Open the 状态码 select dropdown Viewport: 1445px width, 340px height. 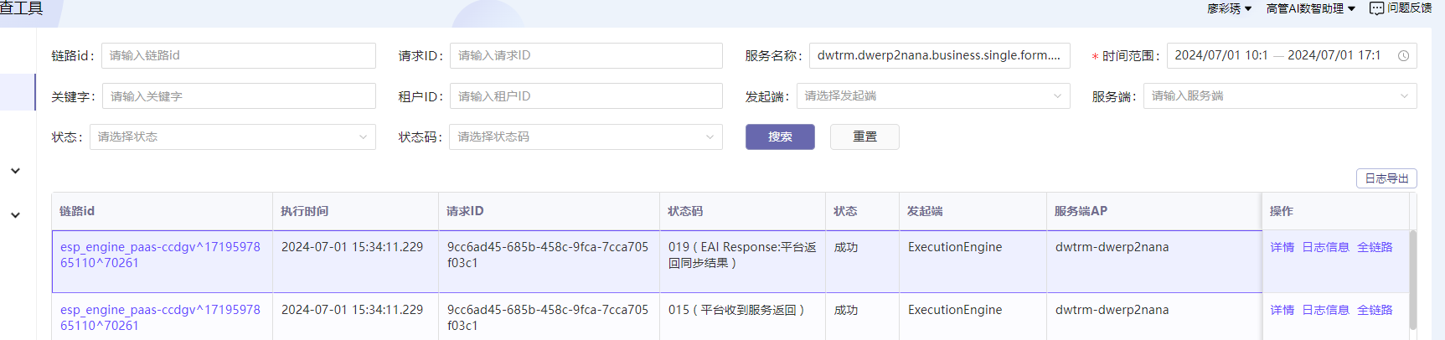pyautogui.click(x=586, y=137)
